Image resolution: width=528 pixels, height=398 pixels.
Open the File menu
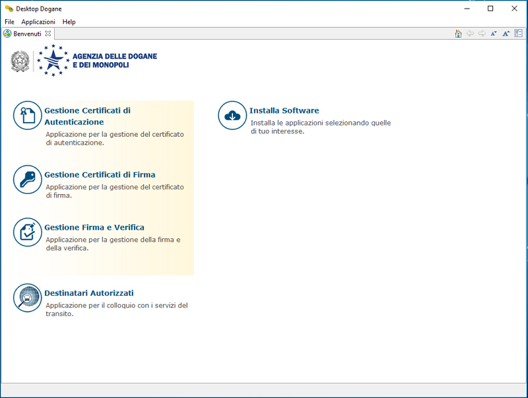click(9, 22)
